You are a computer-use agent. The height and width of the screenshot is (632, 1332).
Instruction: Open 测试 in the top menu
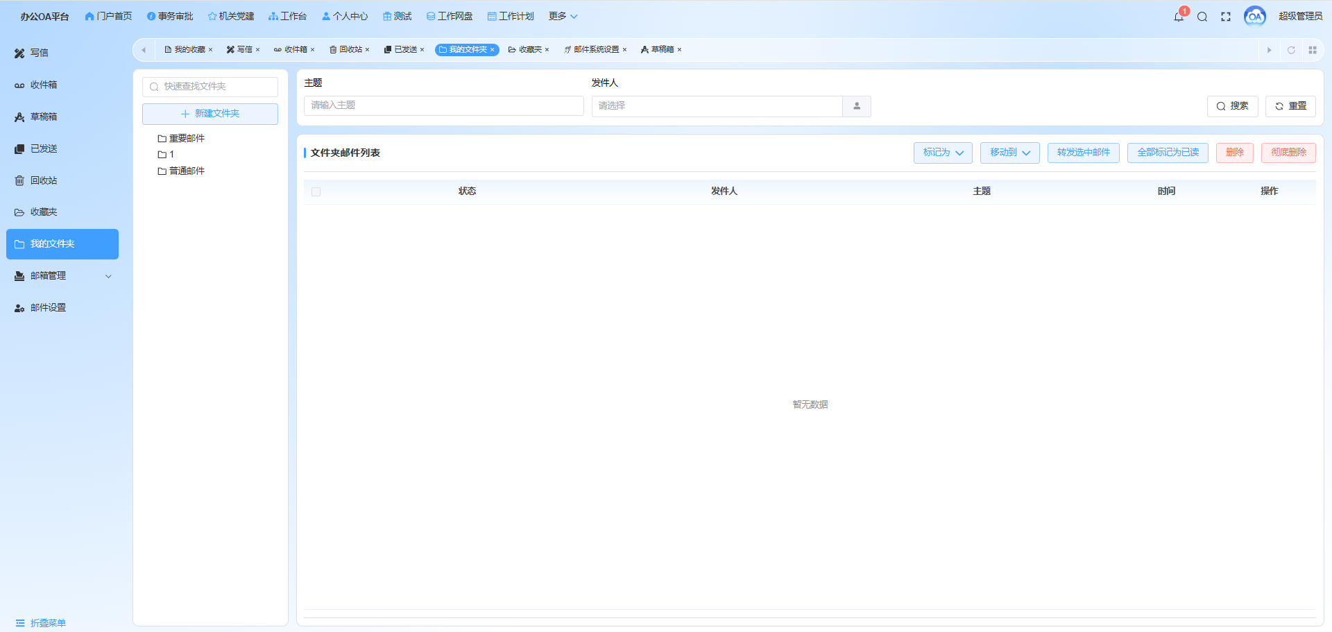pos(397,16)
